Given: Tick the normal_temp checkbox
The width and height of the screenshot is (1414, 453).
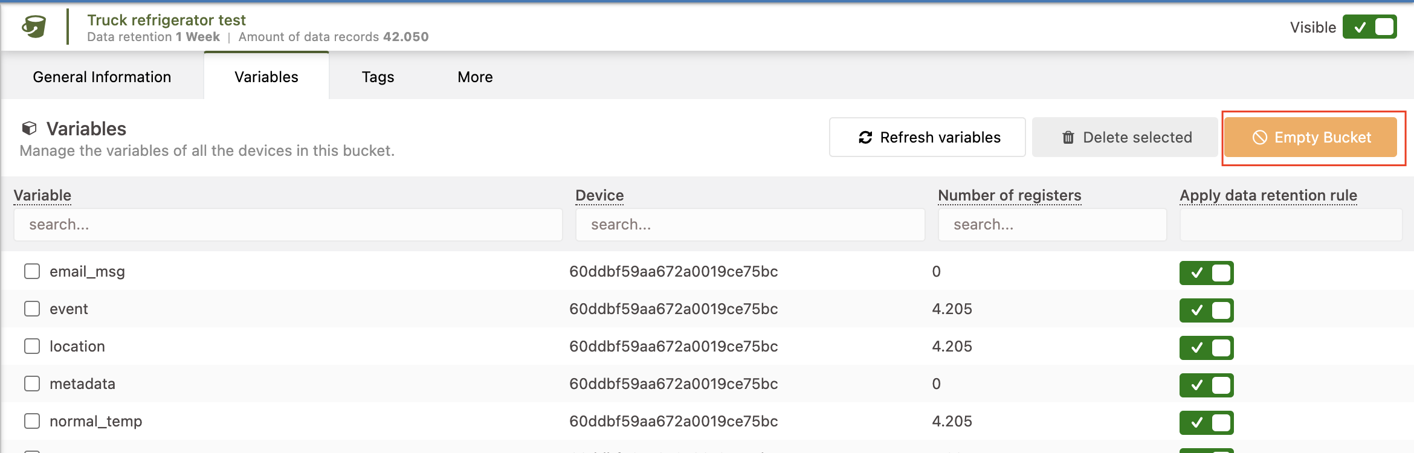Looking at the screenshot, I should point(32,421).
